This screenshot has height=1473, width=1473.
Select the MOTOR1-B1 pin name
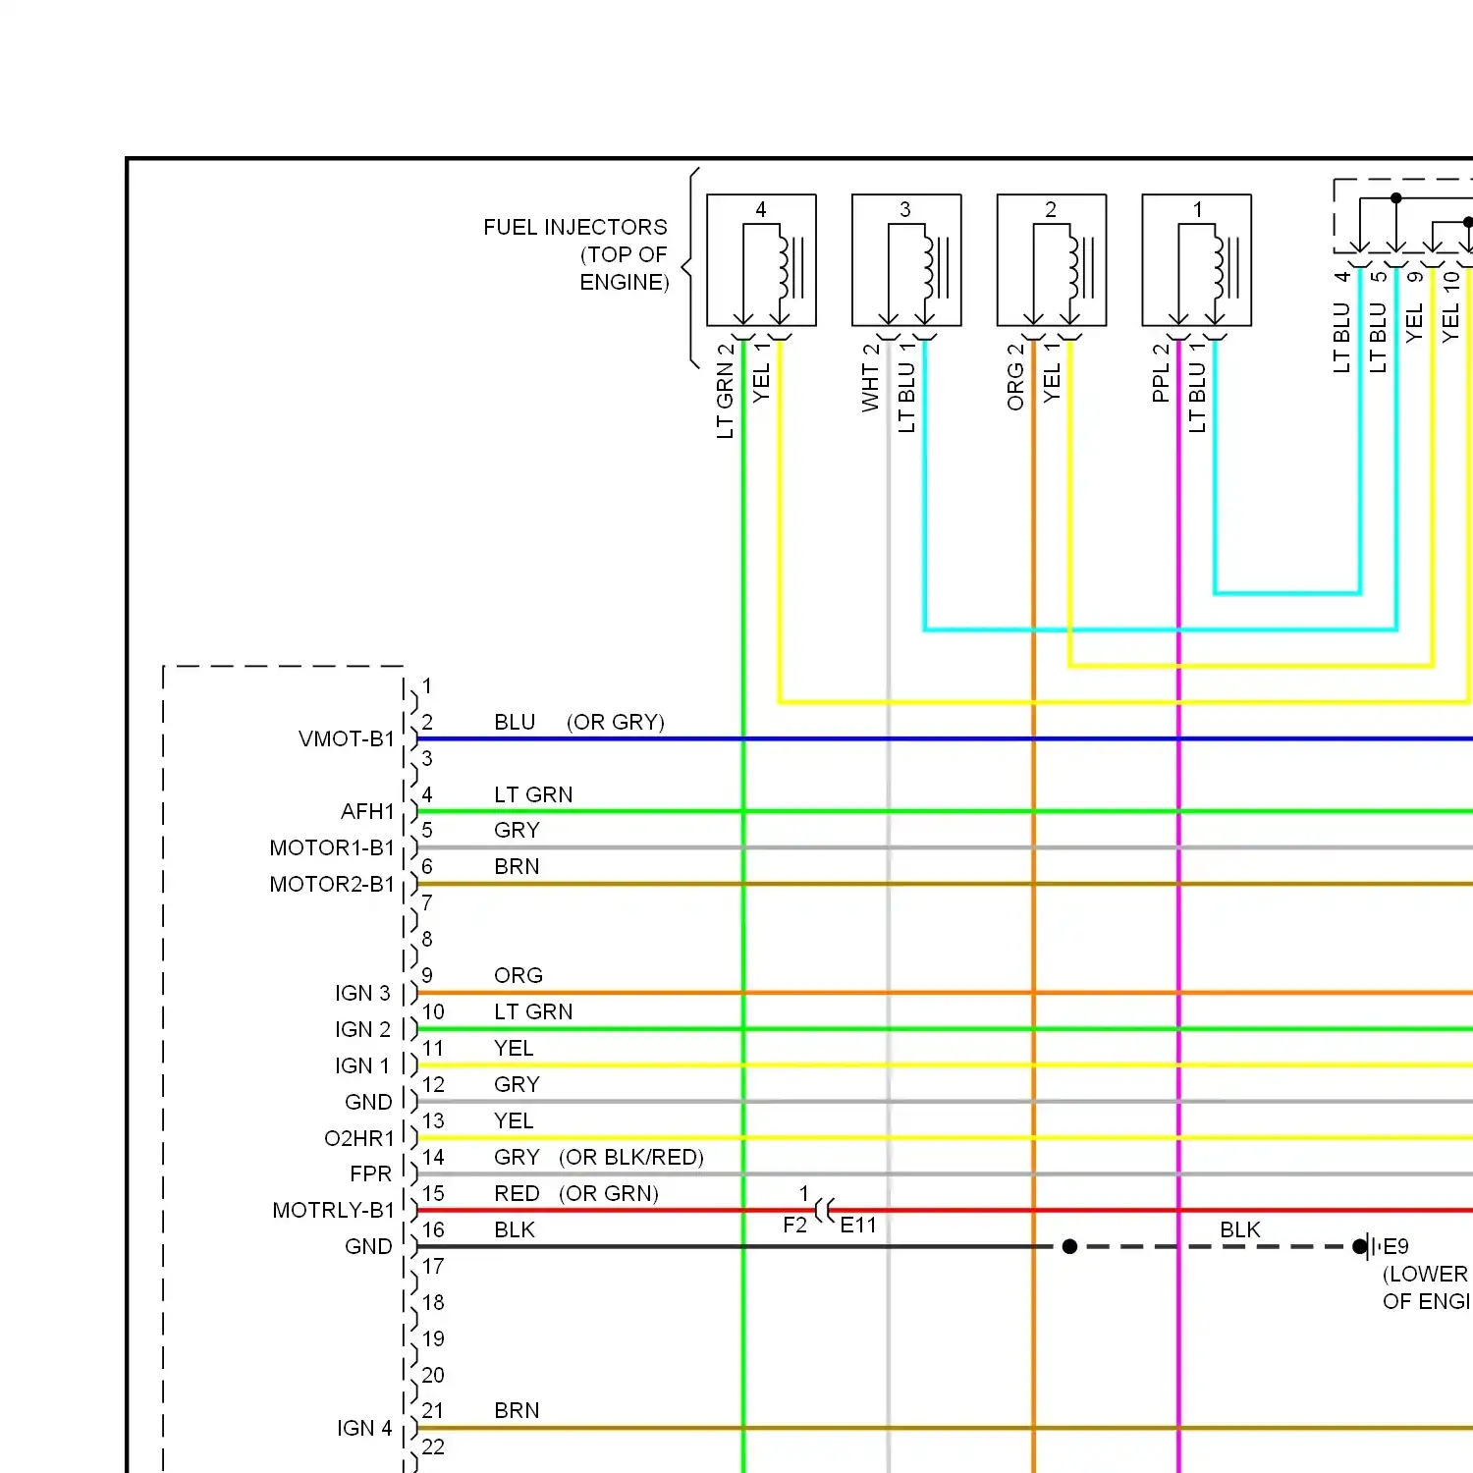(x=332, y=847)
